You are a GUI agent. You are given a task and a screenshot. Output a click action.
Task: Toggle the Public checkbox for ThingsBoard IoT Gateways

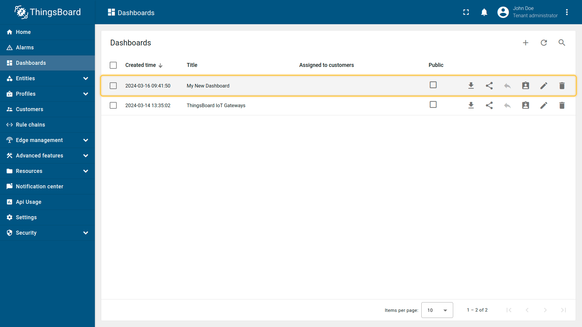click(433, 104)
